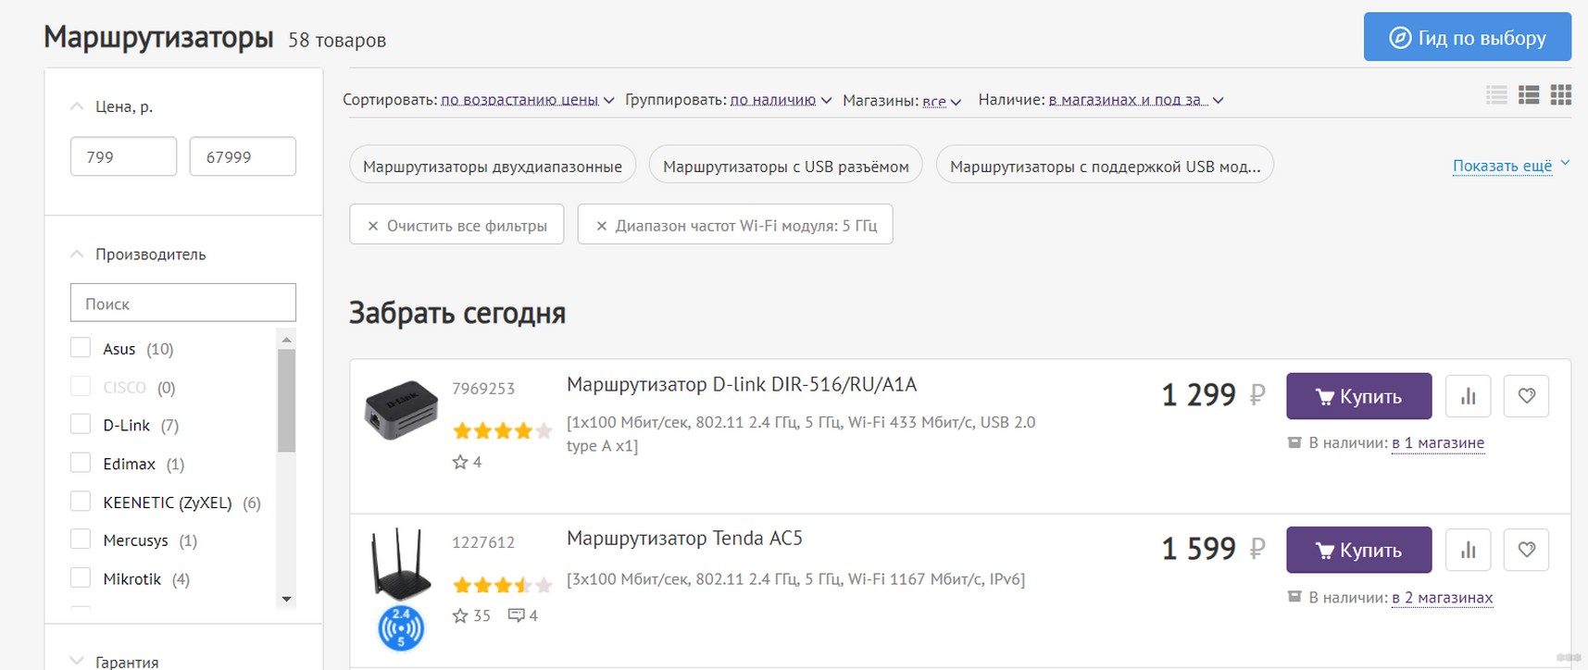Open the Гид по выбору guide
The width and height of the screenshot is (1588, 670).
(x=1467, y=37)
